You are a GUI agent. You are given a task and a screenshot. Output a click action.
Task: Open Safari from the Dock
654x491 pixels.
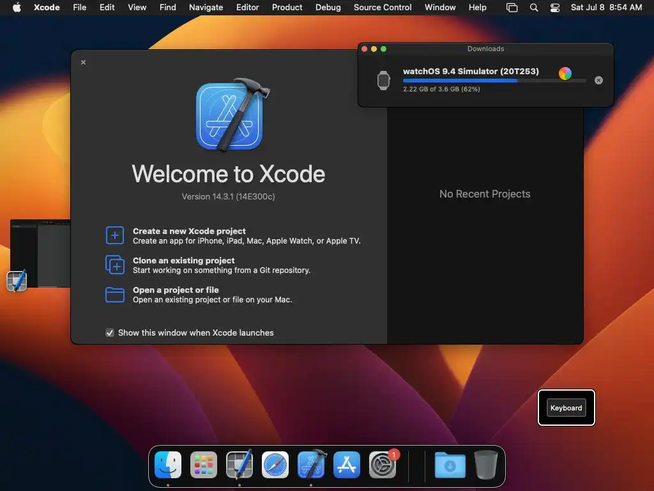pyautogui.click(x=275, y=465)
